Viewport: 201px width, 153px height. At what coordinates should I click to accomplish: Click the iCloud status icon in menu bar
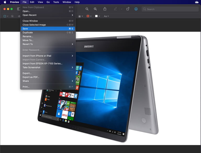pos(197,2)
